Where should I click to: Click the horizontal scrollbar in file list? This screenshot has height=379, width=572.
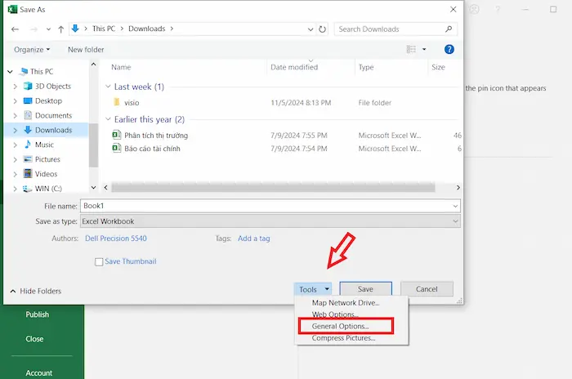click(x=273, y=188)
